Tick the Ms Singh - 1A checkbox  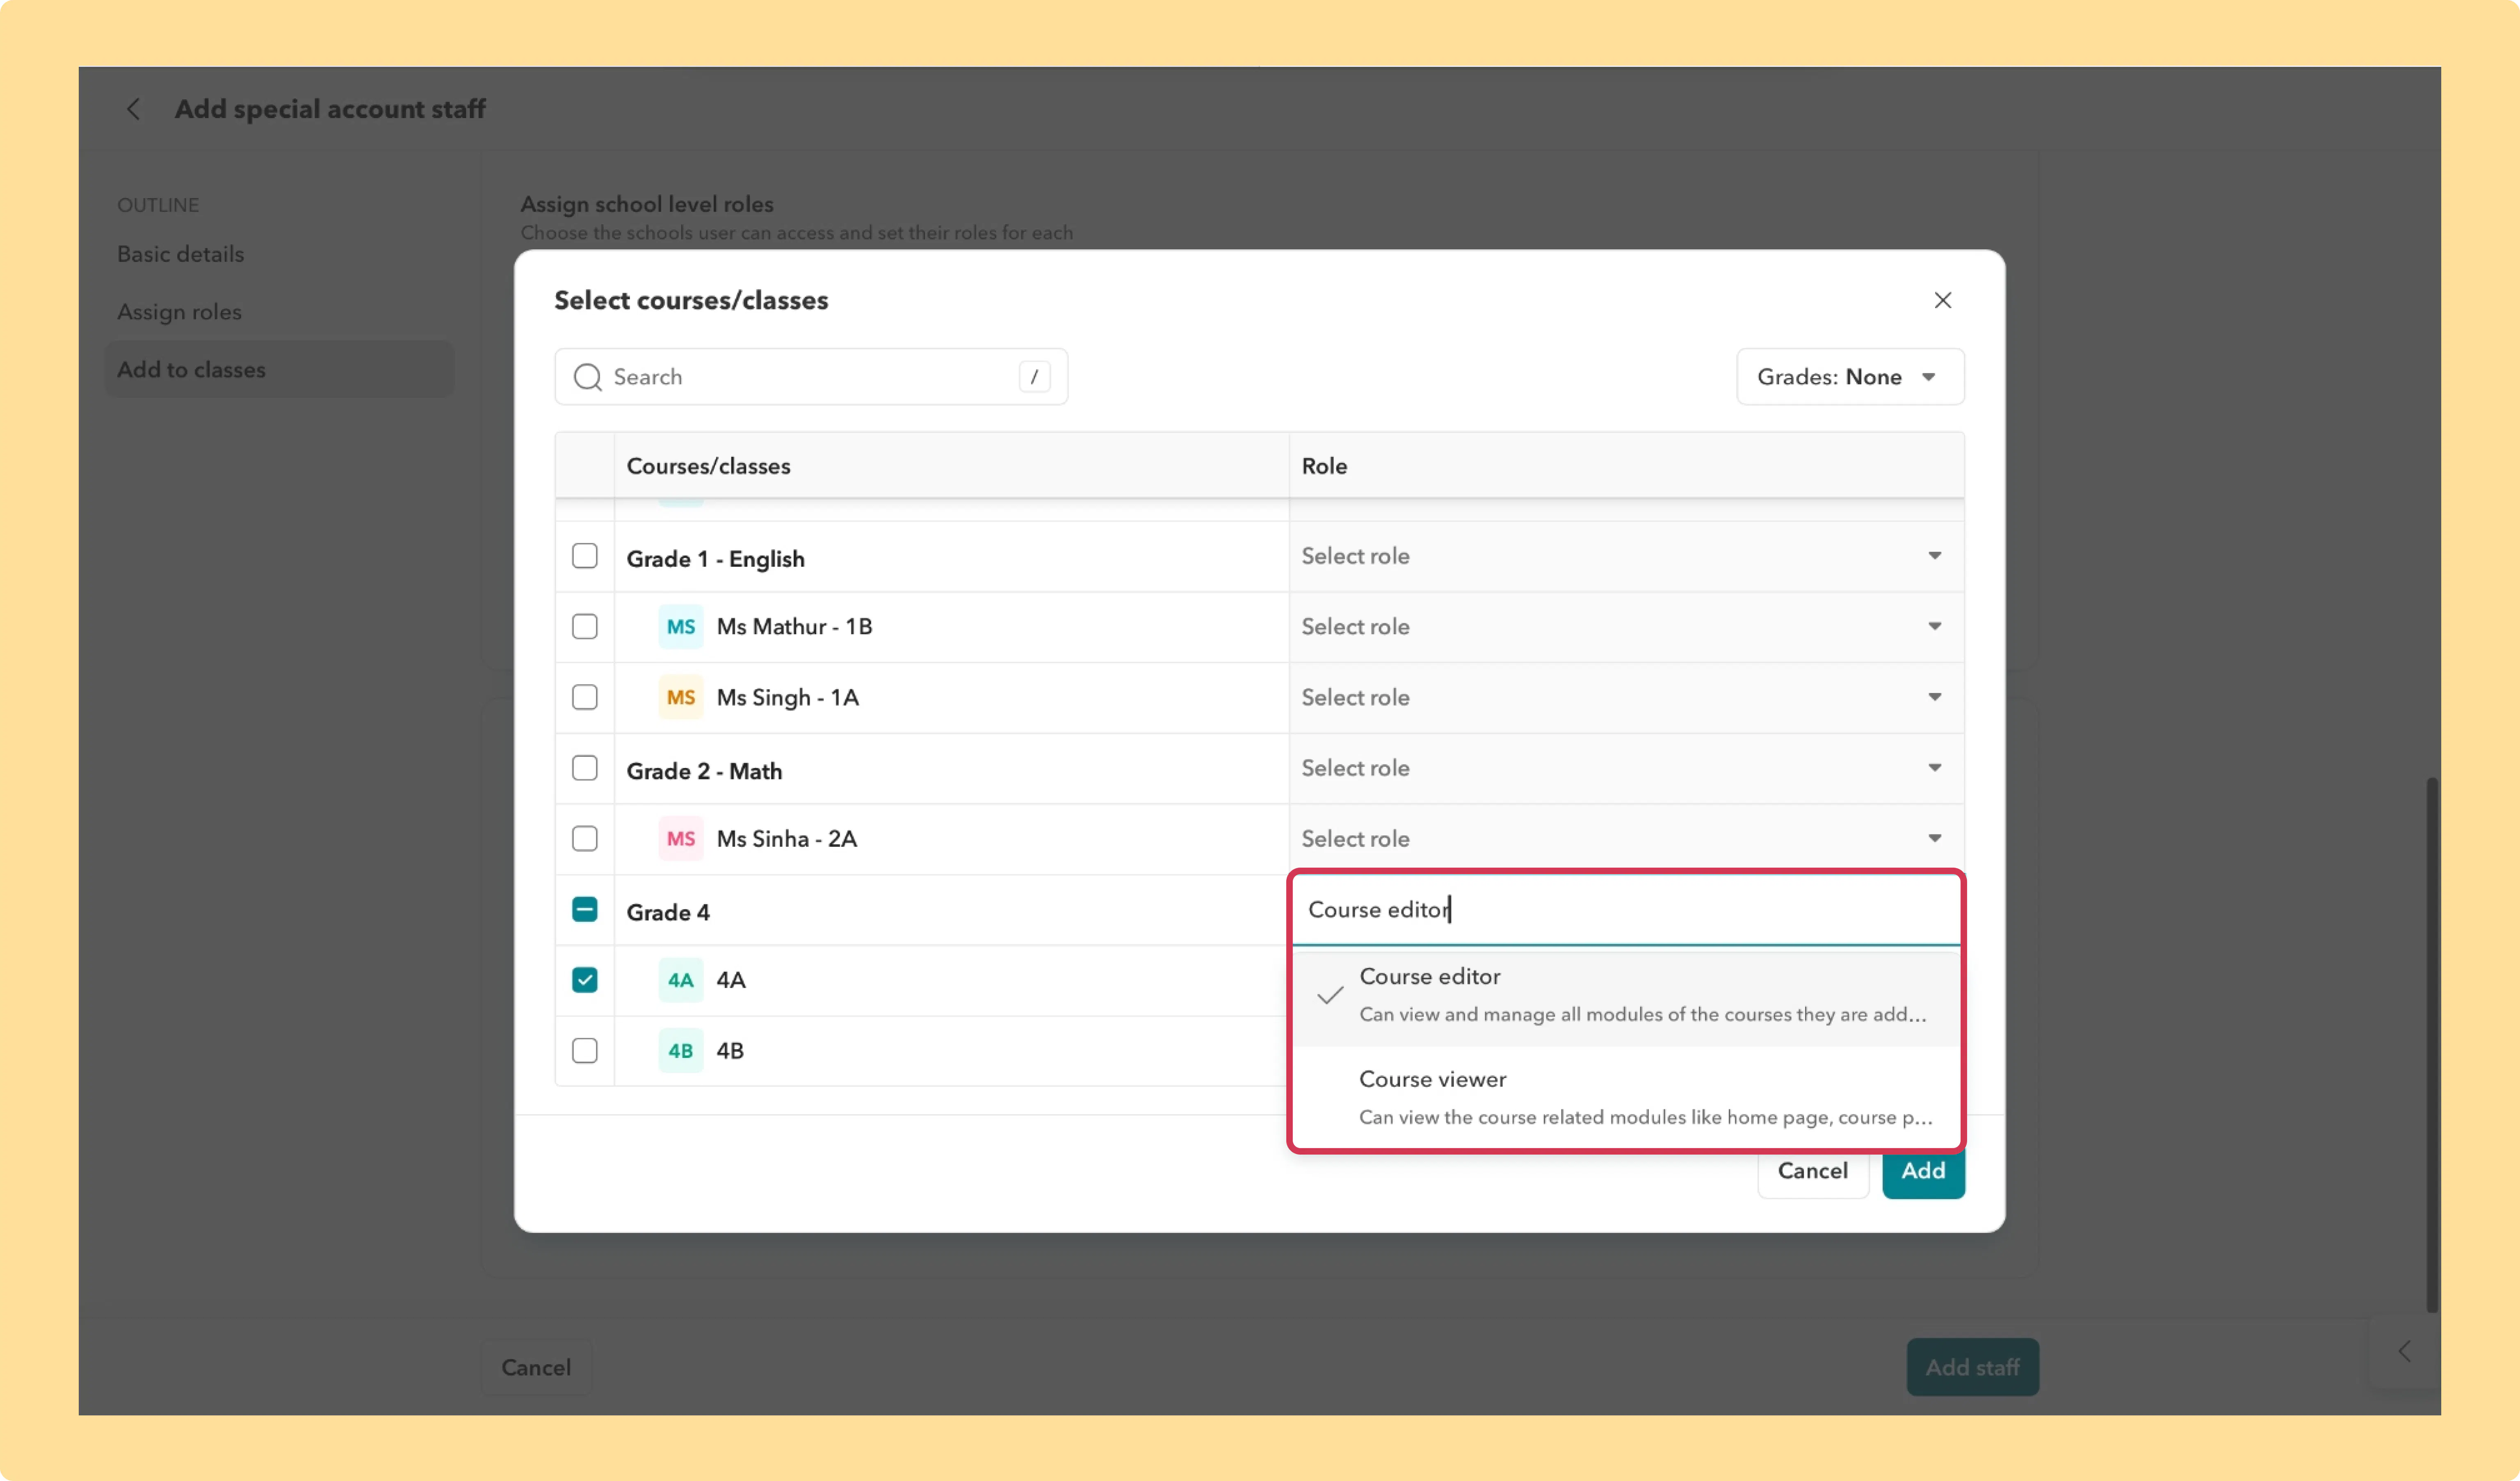[584, 697]
